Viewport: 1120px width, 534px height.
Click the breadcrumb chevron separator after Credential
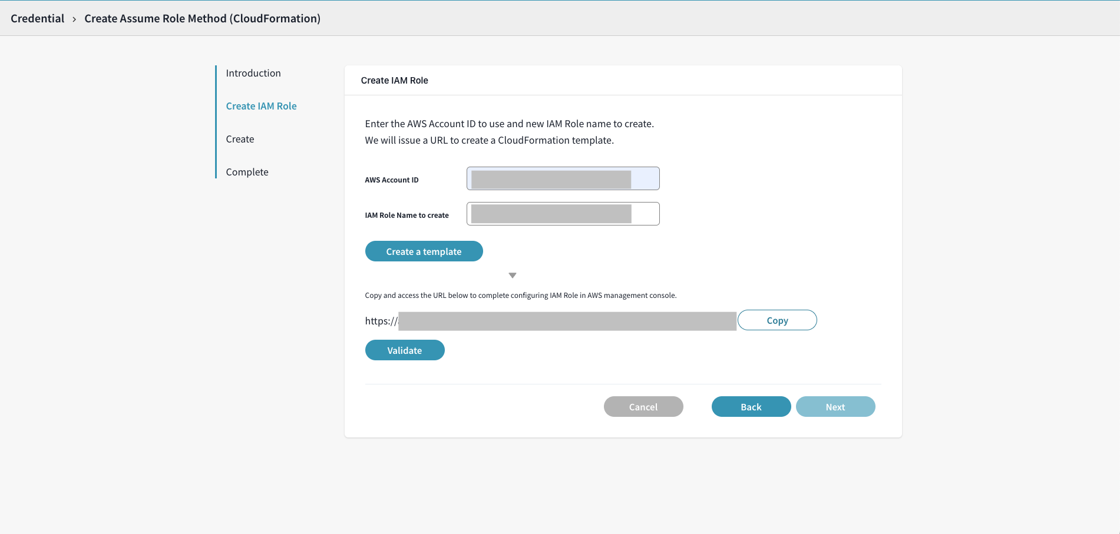tap(74, 19)
